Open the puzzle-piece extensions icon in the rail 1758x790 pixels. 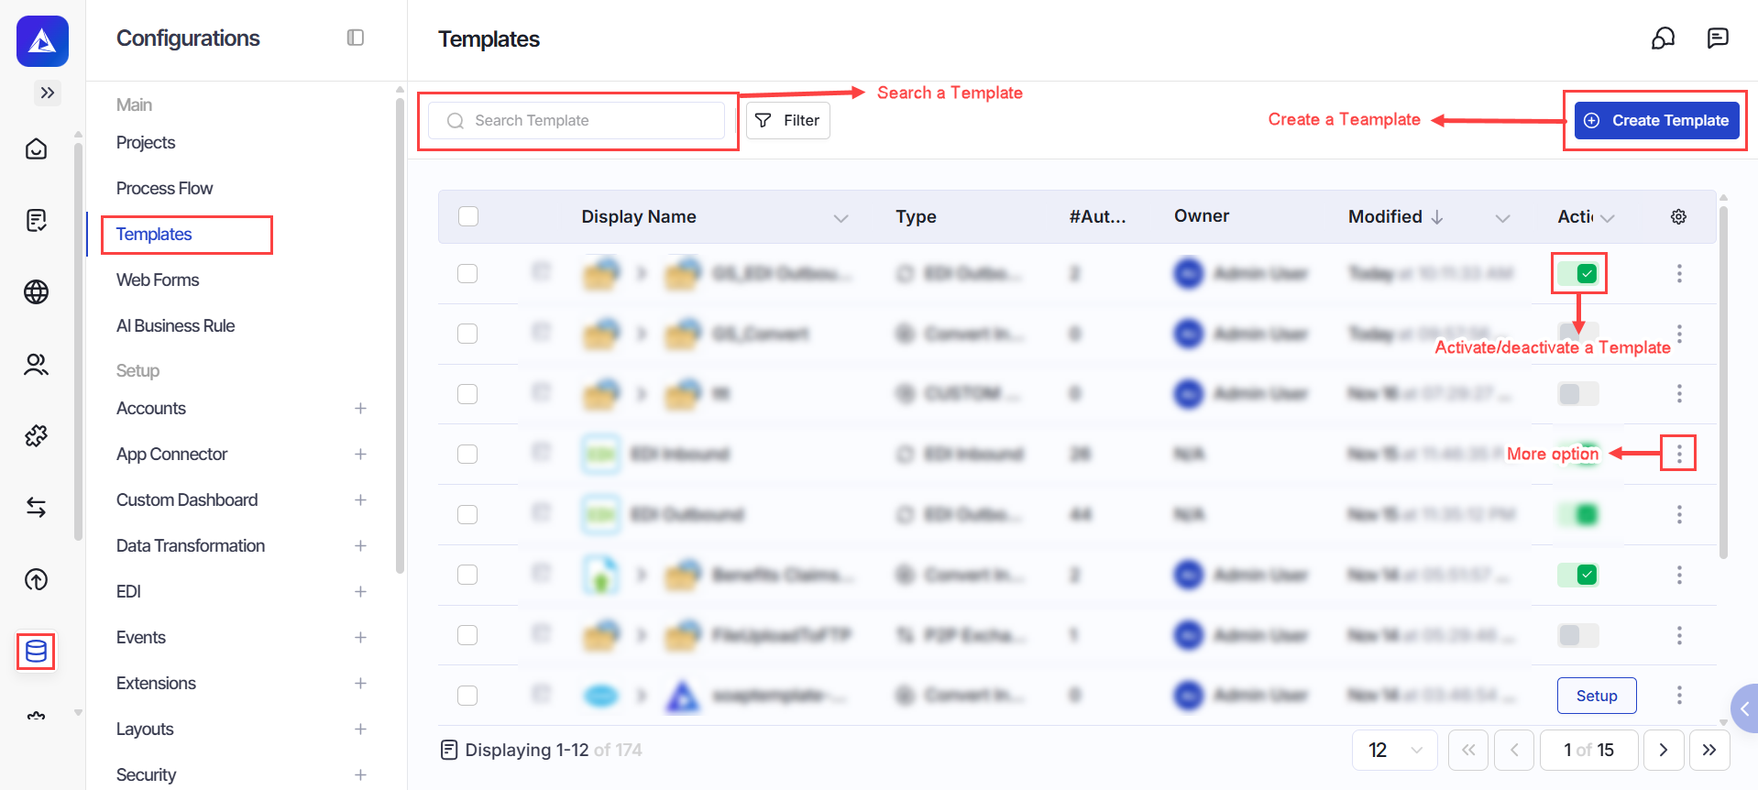pos(37,436)
